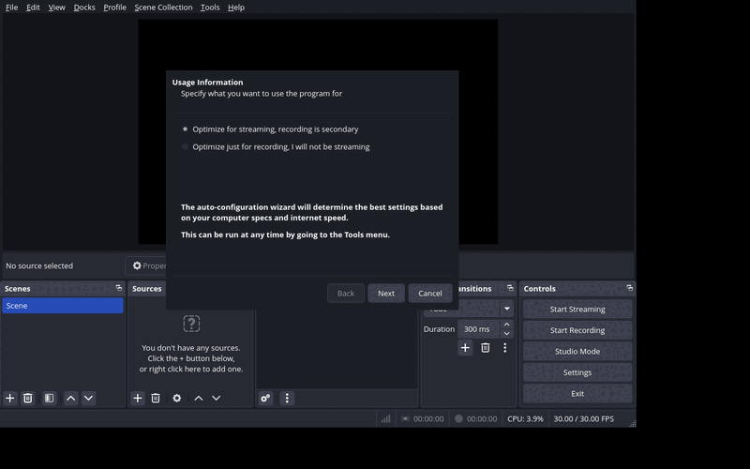The width and height of the screenshot is (750, 469).
Task: Open the Tools menu
Action: pyautogui.click(x=210, y=8)
